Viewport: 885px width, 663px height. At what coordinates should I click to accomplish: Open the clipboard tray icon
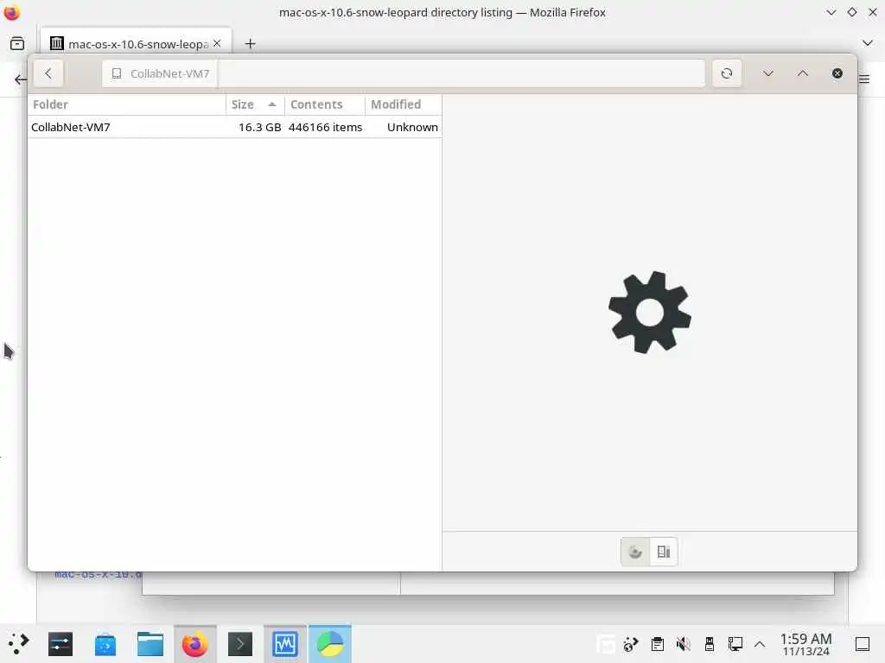[657, 644]
